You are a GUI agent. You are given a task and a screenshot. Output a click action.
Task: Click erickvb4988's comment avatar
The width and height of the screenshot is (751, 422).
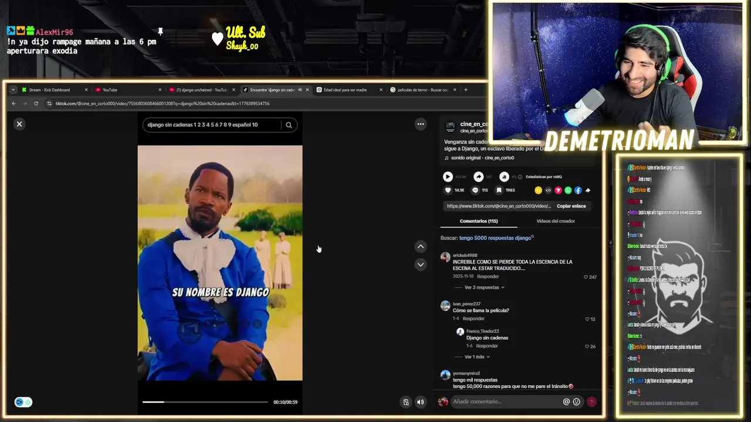[445, 257]
